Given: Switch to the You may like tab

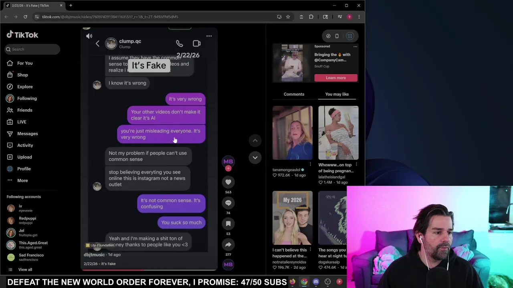Looking at the screenshot, I should click(337, 94).
